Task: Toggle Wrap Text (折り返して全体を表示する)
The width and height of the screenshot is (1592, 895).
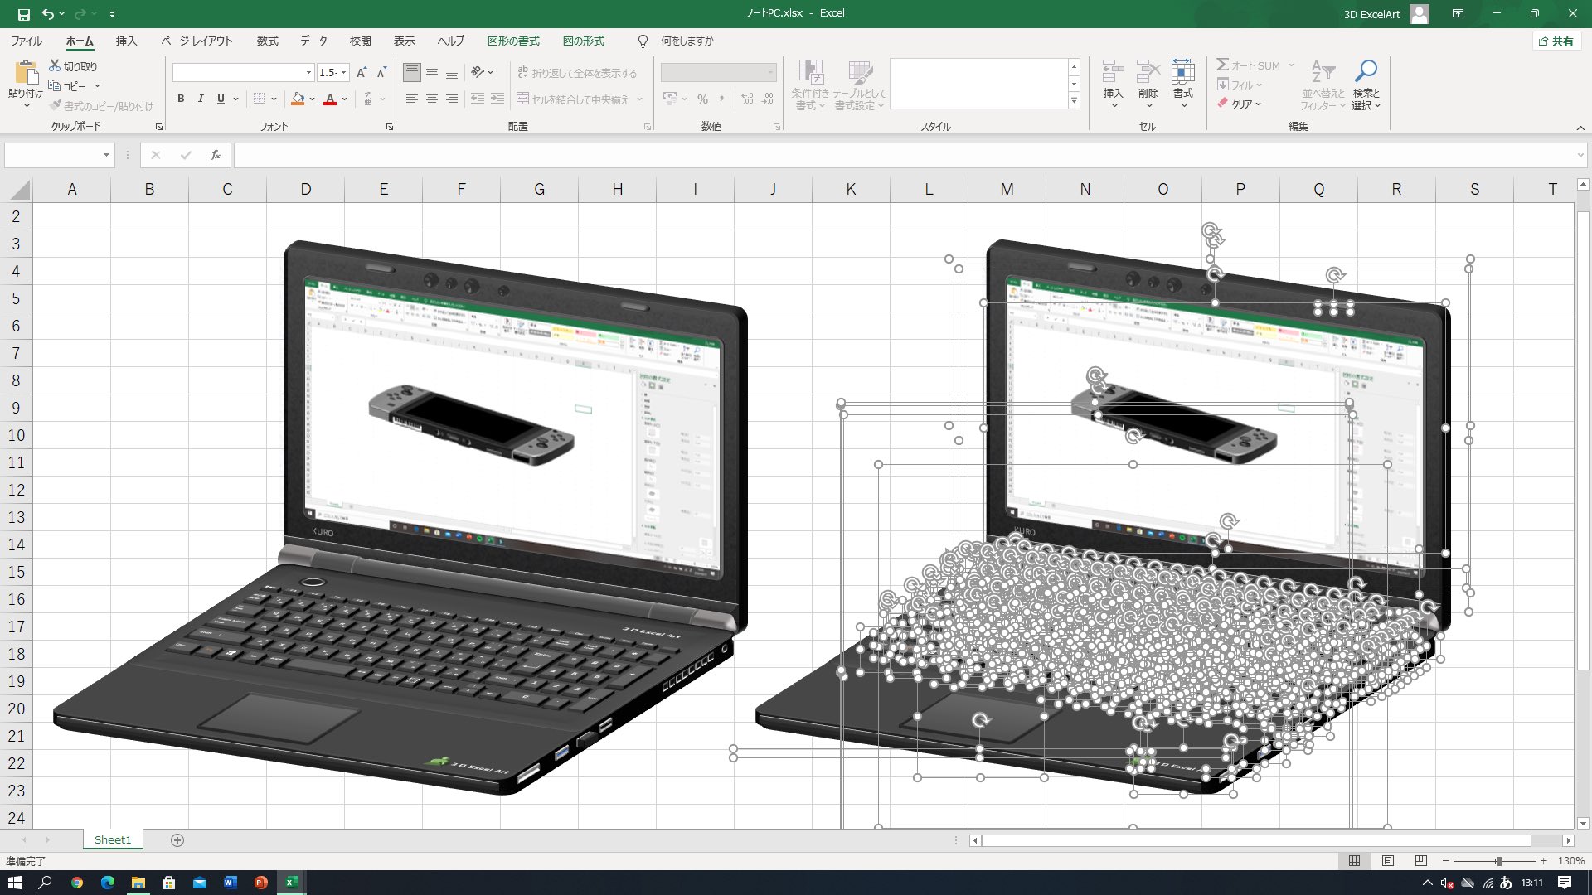Action: point(577,73)
